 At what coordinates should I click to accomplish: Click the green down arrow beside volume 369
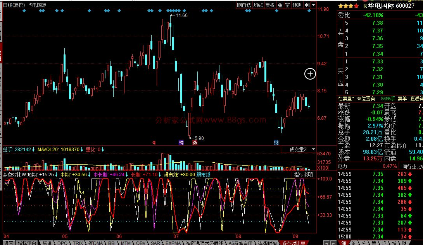(x=410, y=181)
